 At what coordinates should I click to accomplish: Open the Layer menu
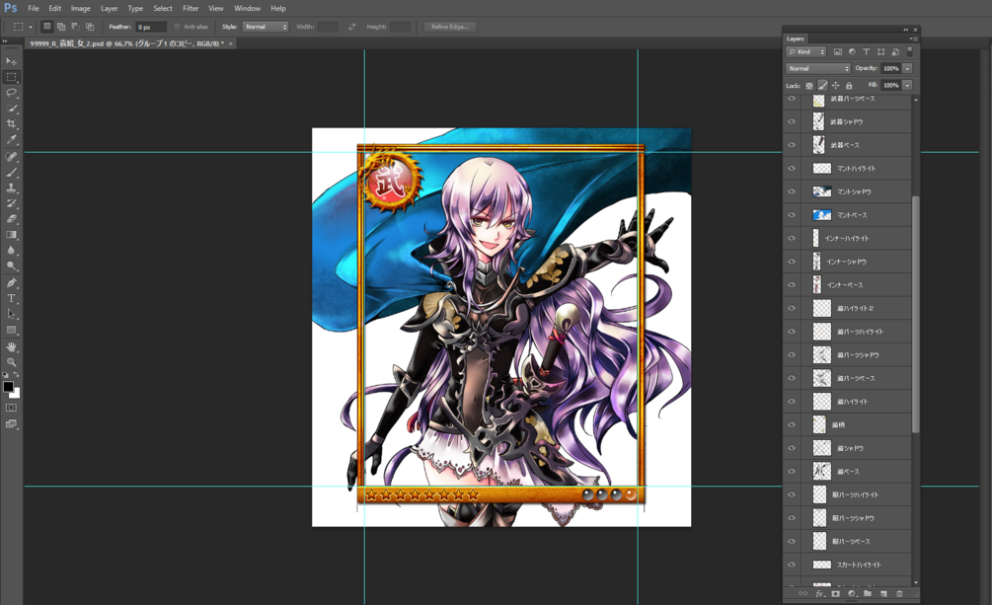(x=110, y=8)
